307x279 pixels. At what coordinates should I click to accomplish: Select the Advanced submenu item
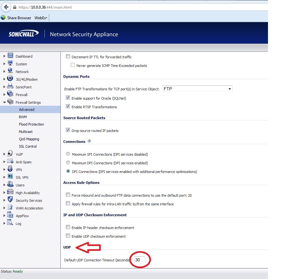(x=27, y=110)
